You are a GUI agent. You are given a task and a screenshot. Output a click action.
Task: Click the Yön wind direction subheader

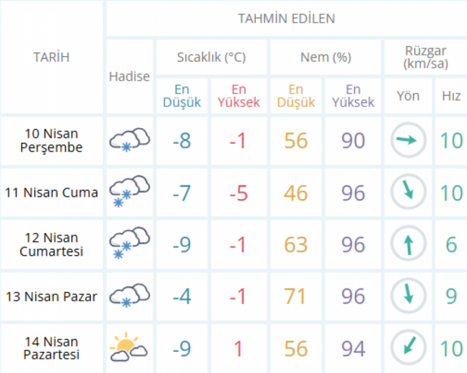click(408, 96)
